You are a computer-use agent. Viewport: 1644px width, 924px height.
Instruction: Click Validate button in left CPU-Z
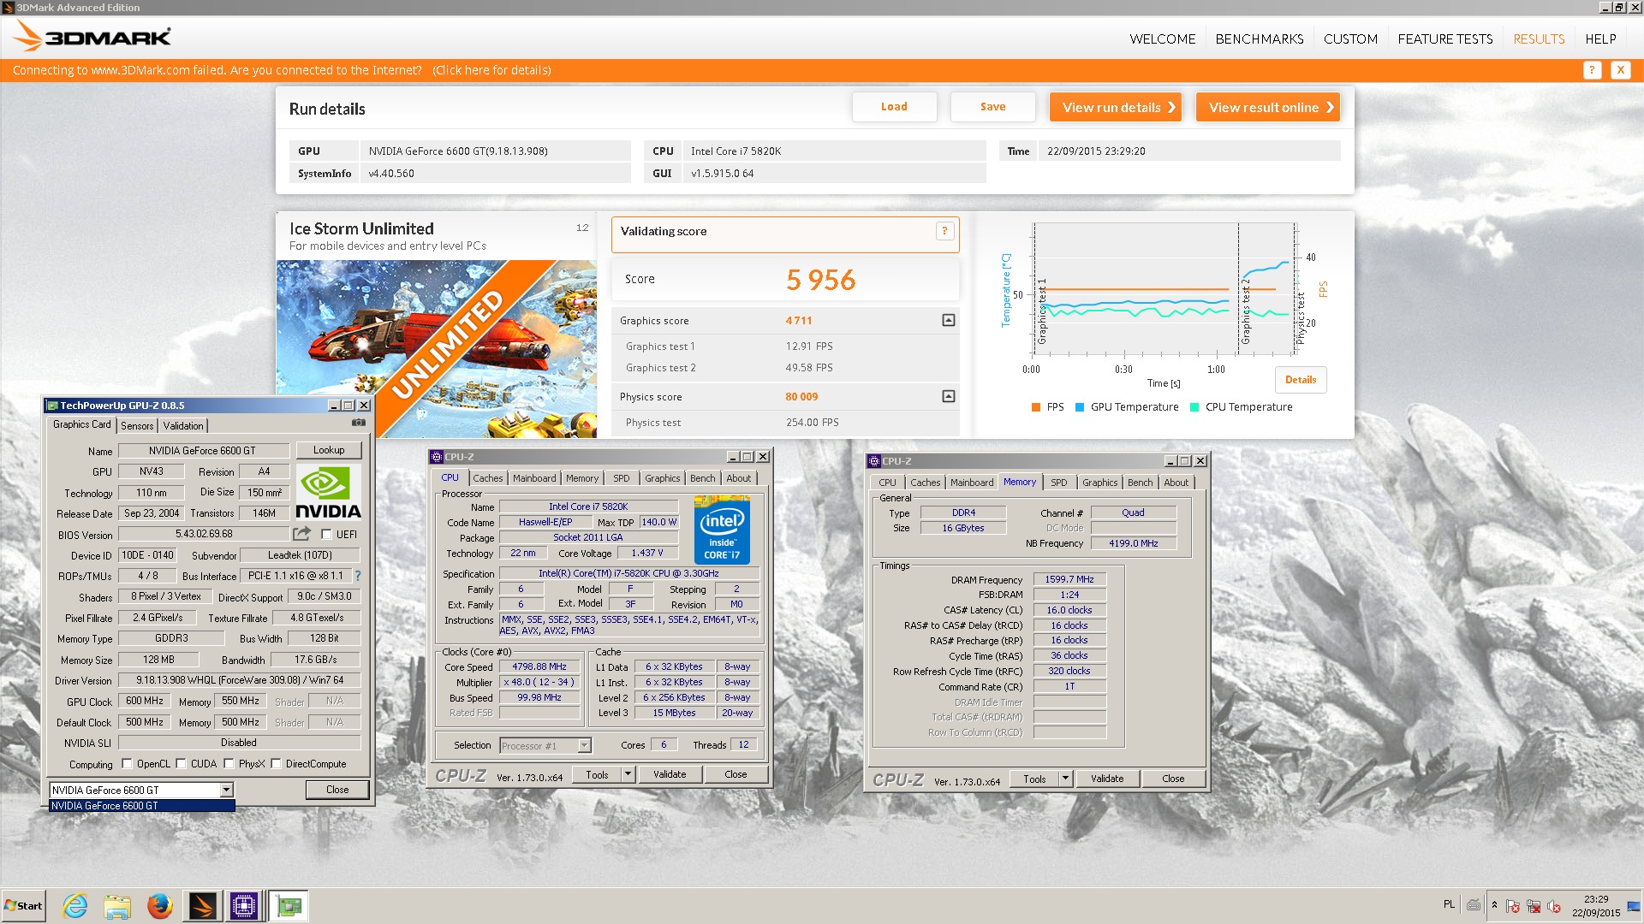(670, 774)
